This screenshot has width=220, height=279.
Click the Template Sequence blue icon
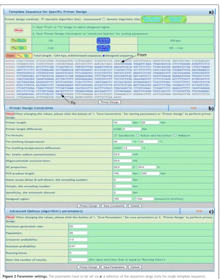pyautogui.click(x=103, y=41)
